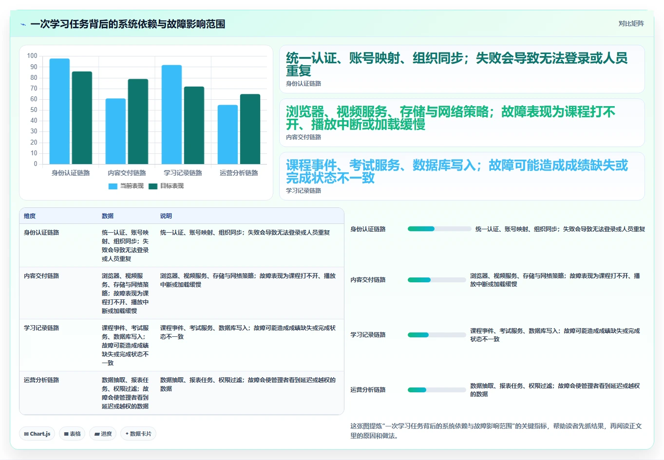Click the 运营分析链路 label under the chart
Viewport: 664px width, 460px height.
click(239, 173)
